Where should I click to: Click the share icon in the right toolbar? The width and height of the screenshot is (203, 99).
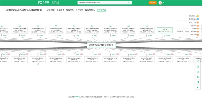point(198,87)
